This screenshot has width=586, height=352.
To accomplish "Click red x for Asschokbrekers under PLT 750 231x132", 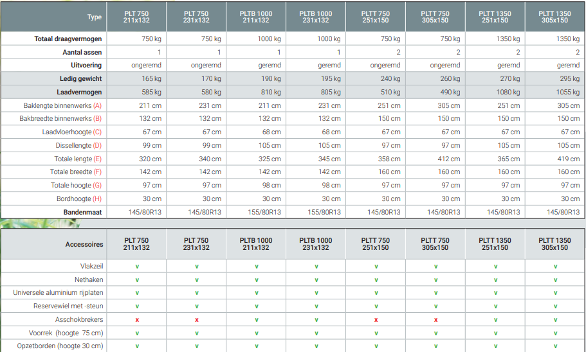I will coord(197,320).
